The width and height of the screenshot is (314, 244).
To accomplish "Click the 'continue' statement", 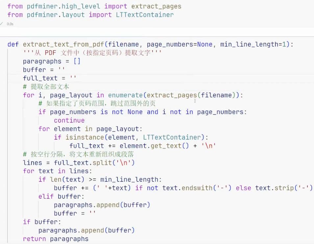I will coord(69,121).
